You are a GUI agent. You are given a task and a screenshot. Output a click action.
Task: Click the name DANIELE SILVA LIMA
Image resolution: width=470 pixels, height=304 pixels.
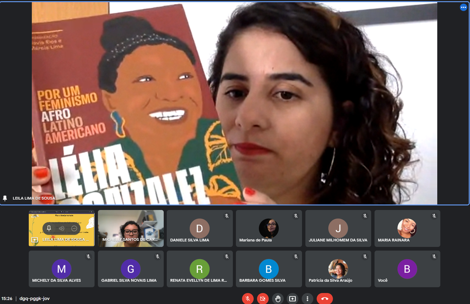[190, 240]
